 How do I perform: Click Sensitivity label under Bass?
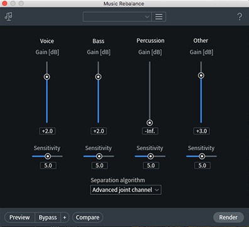click(99, 148)
